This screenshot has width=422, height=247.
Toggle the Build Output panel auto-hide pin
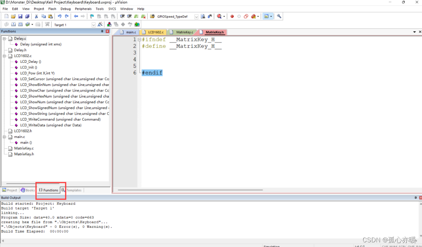click(415, 197)
